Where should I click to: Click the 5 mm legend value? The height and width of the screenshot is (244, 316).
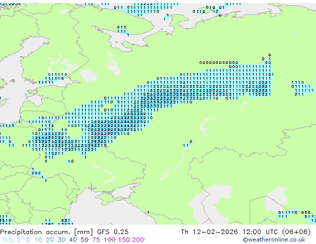click(x=28, y=240)
